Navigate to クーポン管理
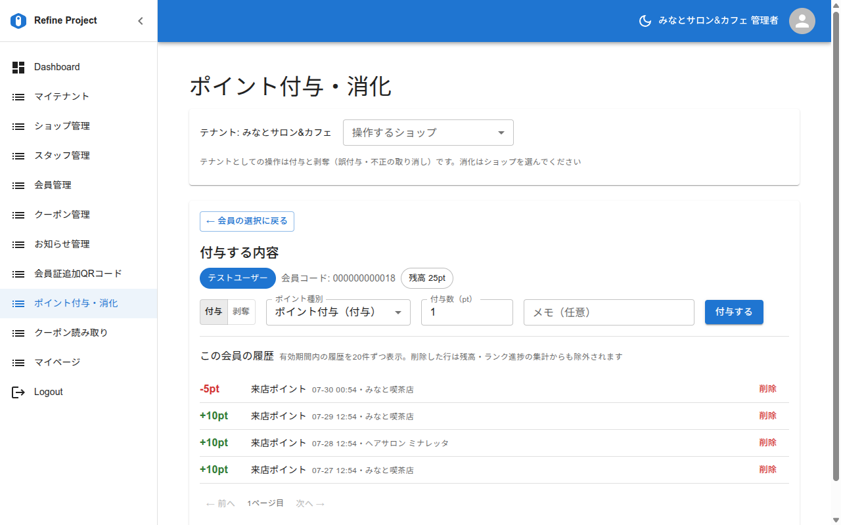 [x=78, y=215]
